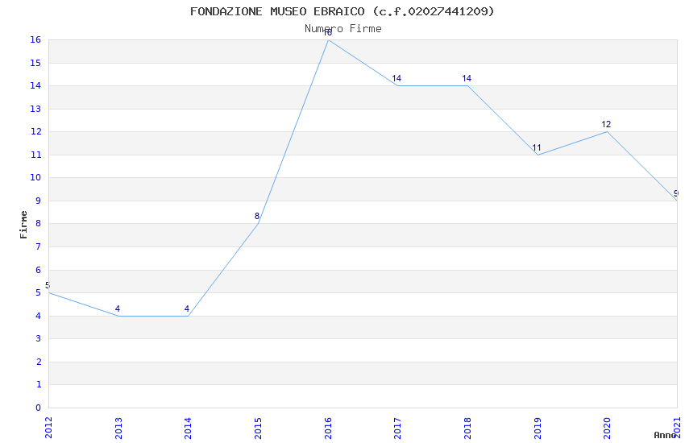Click y-axis tick label 12
685x443 pixels.
[x=35, y=132]
